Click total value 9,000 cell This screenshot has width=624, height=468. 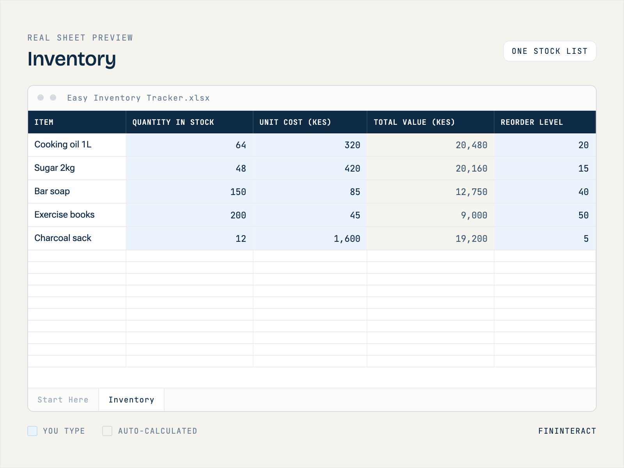click(431, 215)
